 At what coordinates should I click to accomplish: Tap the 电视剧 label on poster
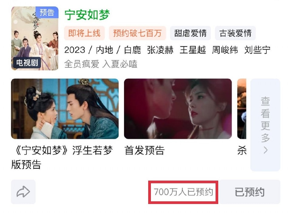coord(27,63)
